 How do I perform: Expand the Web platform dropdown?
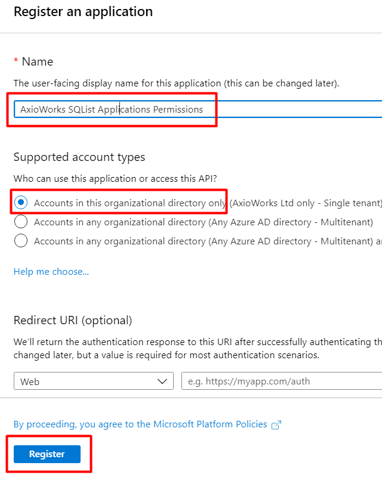(x=94, y=381)
